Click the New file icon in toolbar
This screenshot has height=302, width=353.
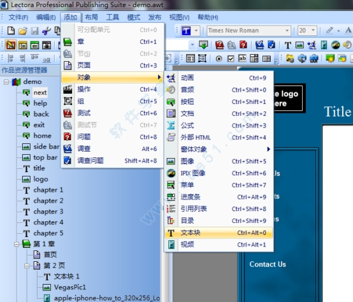click(x=11, y=31)
